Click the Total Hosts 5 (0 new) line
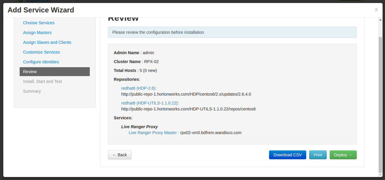 pyautogui.click(x=135, y=71)
